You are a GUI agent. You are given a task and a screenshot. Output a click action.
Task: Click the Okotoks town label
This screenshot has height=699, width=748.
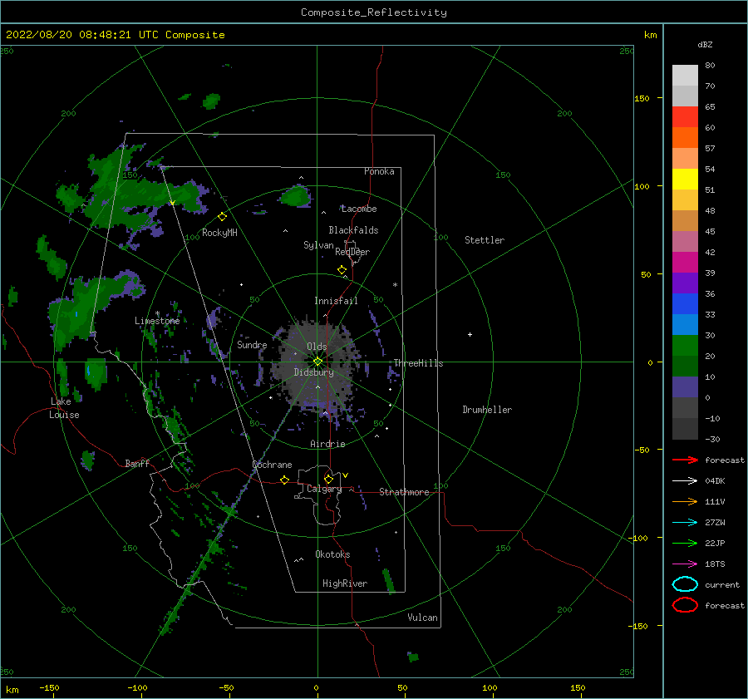coord(332,554)
